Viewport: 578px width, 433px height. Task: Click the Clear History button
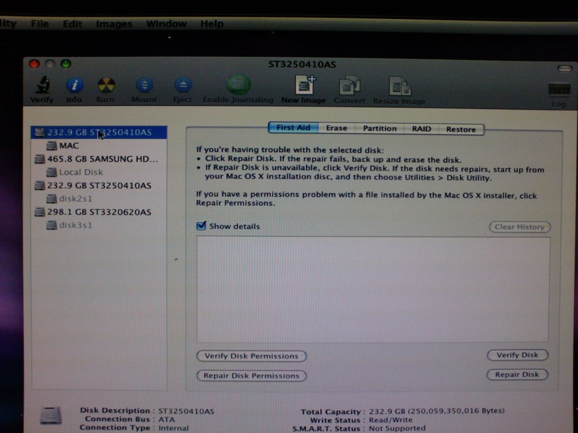pos(520,227)
